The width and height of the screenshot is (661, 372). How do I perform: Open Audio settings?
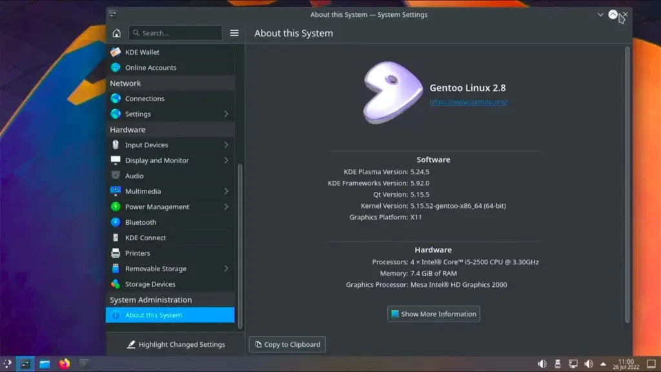(x=170, y=176)
